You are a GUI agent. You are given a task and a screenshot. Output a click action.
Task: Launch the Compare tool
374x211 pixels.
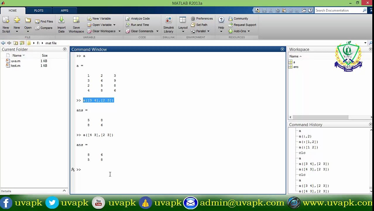click(x=44, y=28)
